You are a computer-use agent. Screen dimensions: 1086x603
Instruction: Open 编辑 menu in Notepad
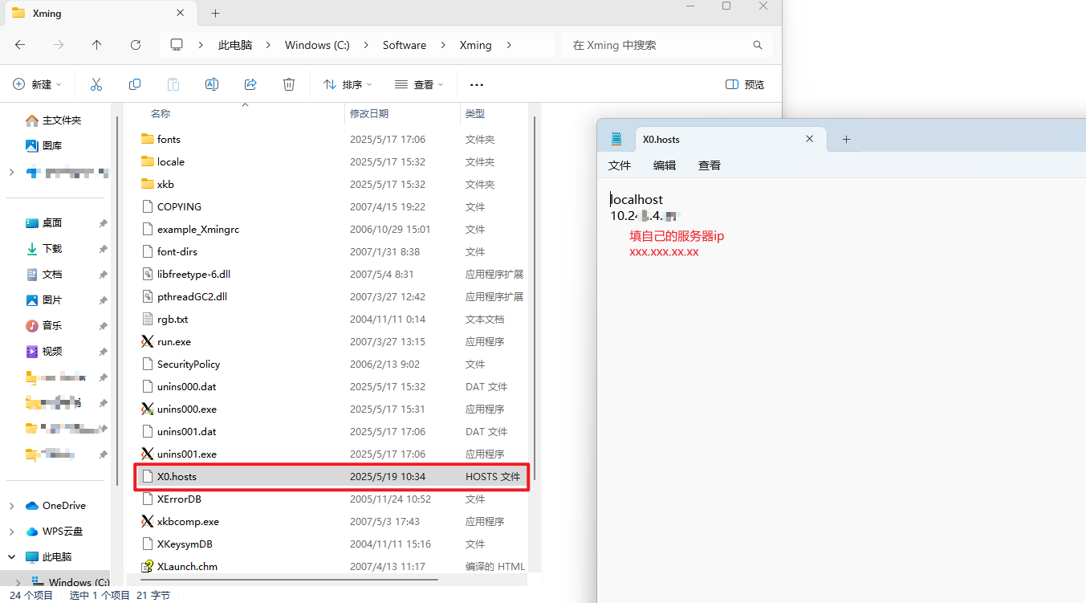pos(665,165)
